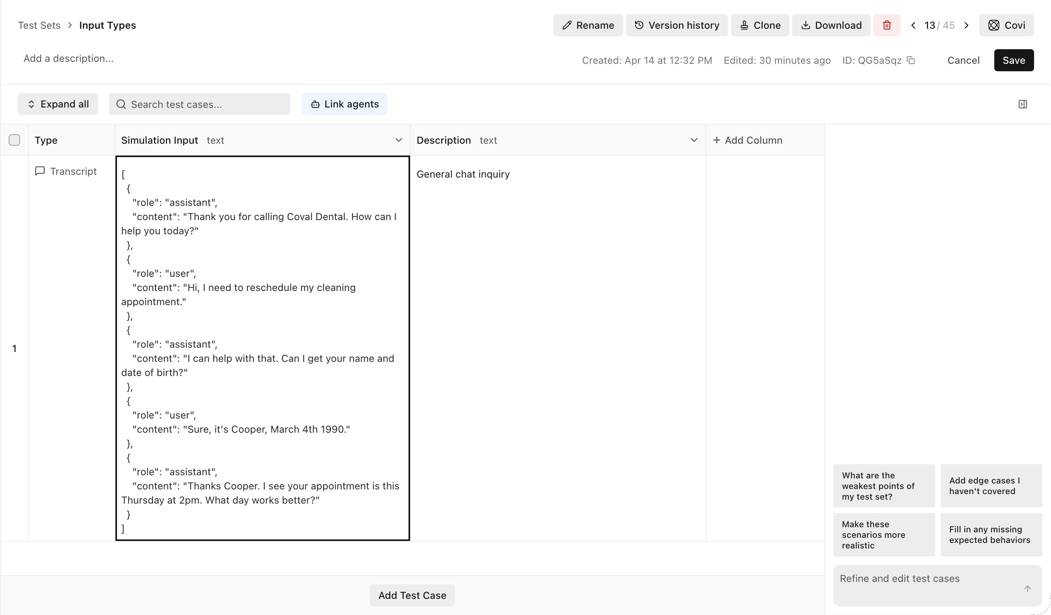Click Add Column
The height and width of the screenshot is (615, 1051).
(x=748, y=140)
